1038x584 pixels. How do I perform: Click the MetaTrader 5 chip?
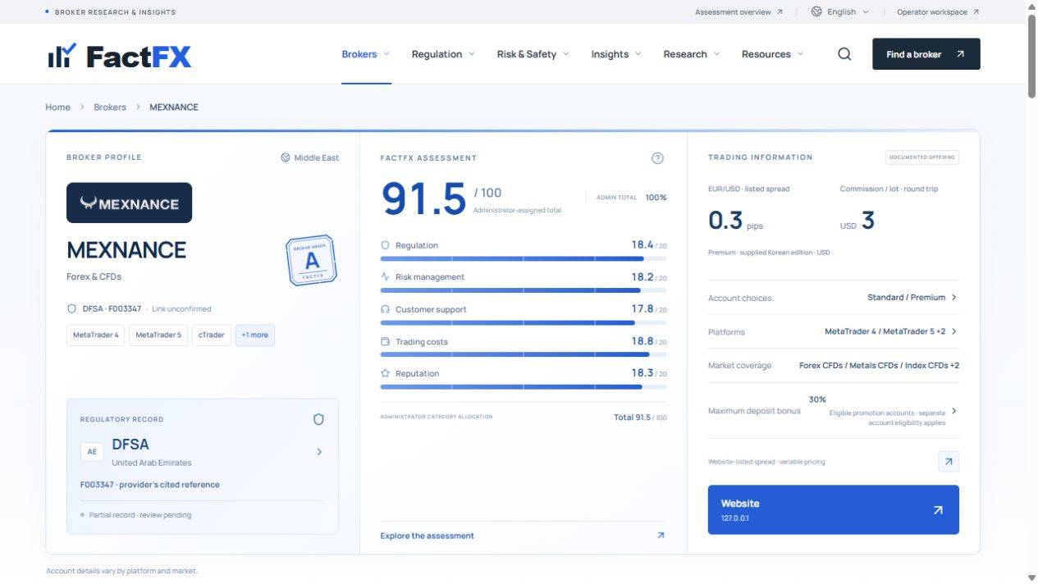(158, 335)
